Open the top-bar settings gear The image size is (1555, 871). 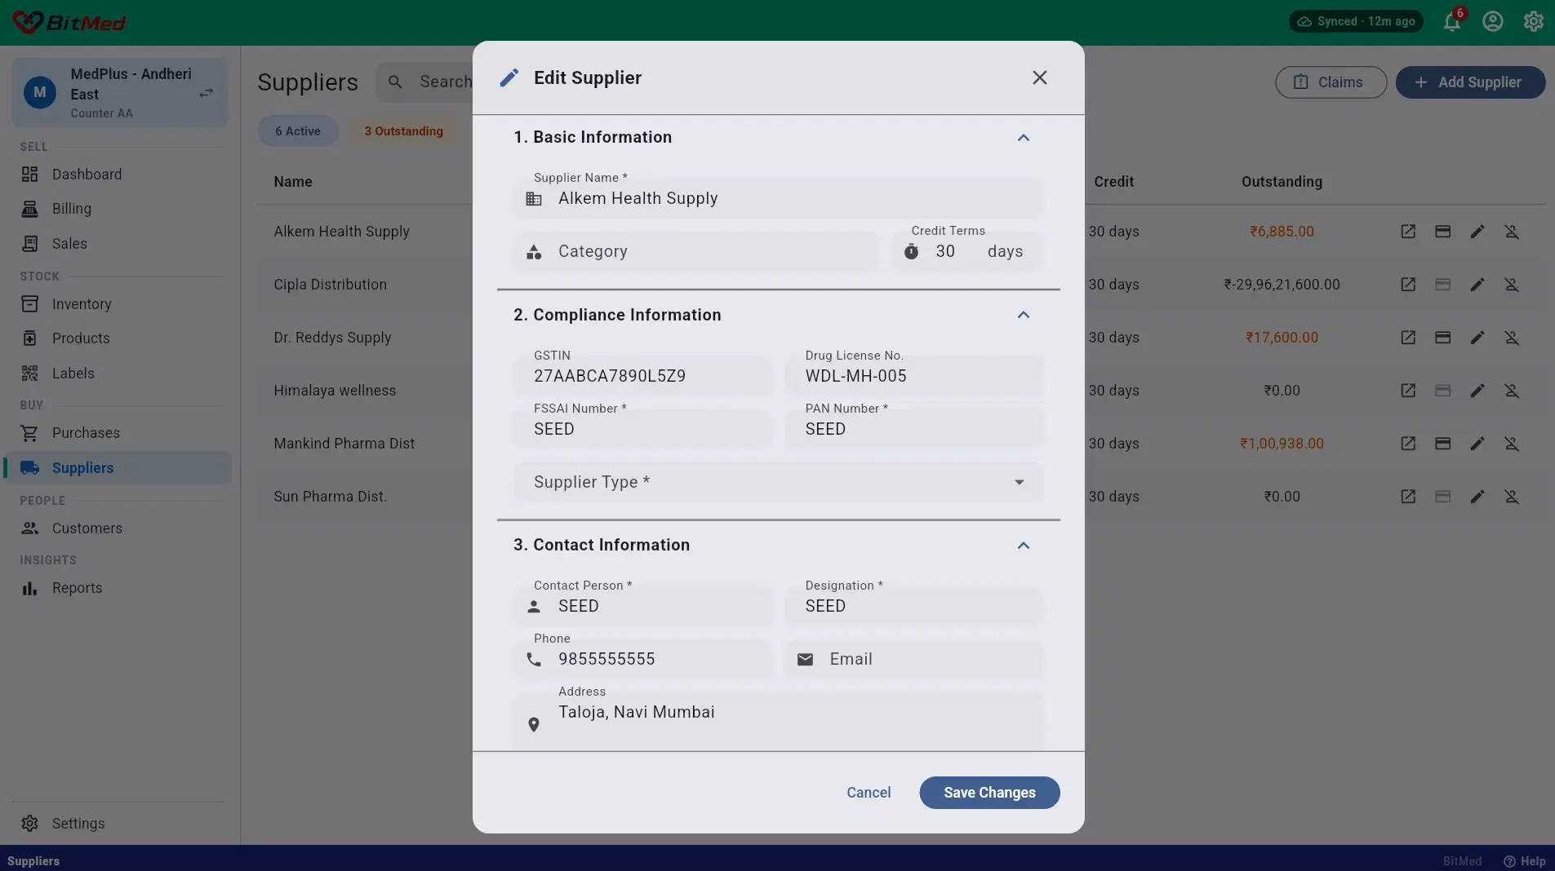click(x=1534, y=22)
